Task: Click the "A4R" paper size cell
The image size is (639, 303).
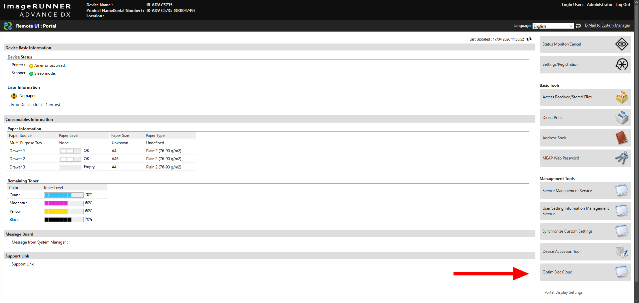Action: tap(115, 159)
